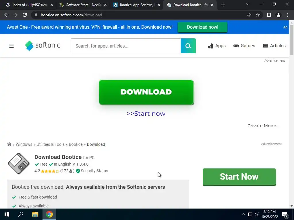The height and width of the screenshot is (220, 294).
Task: Open the Chrome profile icon
Action: tap(278, 15)
